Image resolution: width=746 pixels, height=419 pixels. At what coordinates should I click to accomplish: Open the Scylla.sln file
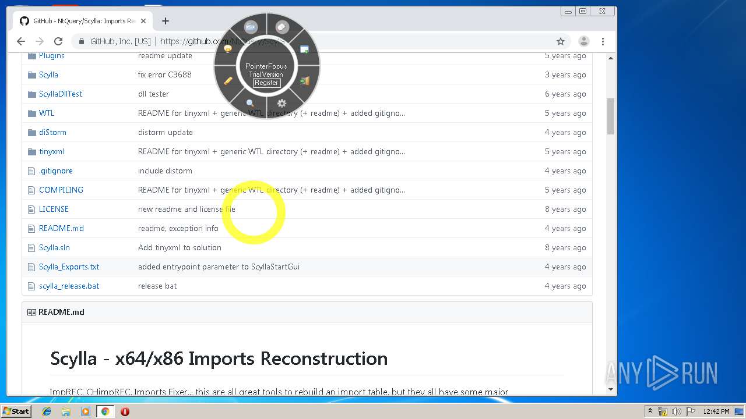[x=54, y=247]
